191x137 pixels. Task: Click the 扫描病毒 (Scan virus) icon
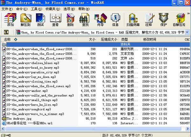pos(133,20)
